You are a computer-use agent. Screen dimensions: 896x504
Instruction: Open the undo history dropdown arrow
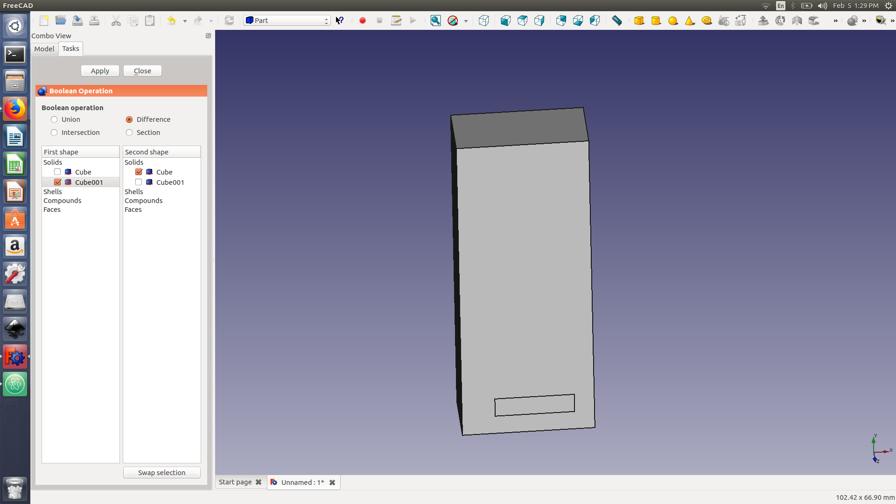tap(185, 21)
